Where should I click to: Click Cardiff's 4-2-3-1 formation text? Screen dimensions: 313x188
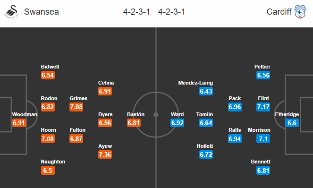click(171, 12)
